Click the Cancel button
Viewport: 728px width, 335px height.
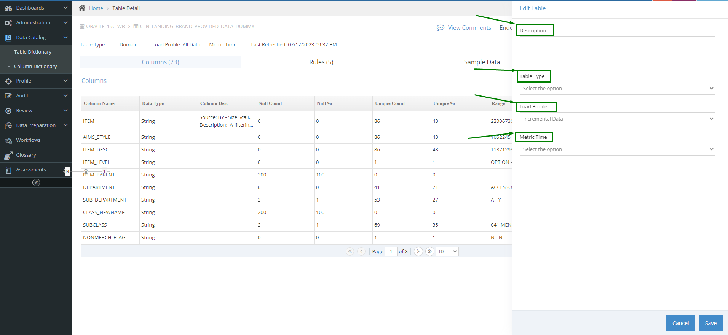[680, 323]
